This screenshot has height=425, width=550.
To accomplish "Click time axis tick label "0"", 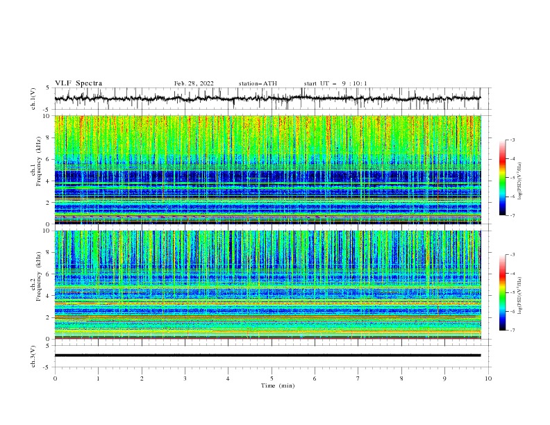I will (55, 378).
